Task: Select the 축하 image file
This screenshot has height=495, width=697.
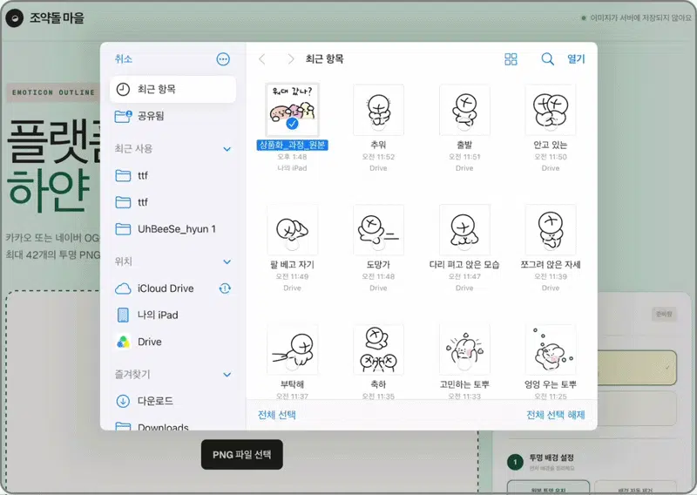Action: 378,349
